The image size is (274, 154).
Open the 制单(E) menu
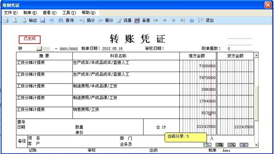pyautogui.click(x=30, y=12)
